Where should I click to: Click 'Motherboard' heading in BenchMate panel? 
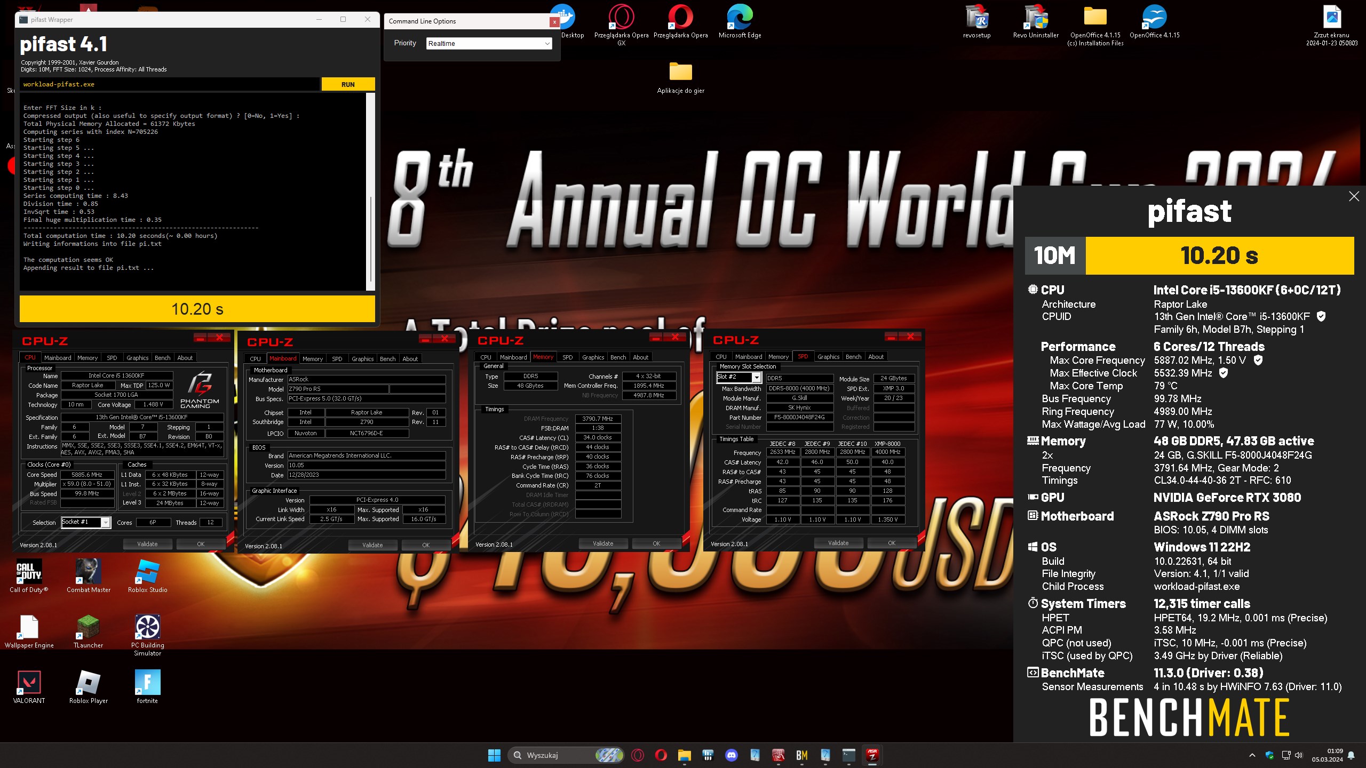(x=1077, y=516)
